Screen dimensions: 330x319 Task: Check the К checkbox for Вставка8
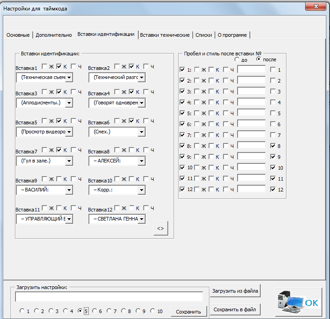(131, 150)
